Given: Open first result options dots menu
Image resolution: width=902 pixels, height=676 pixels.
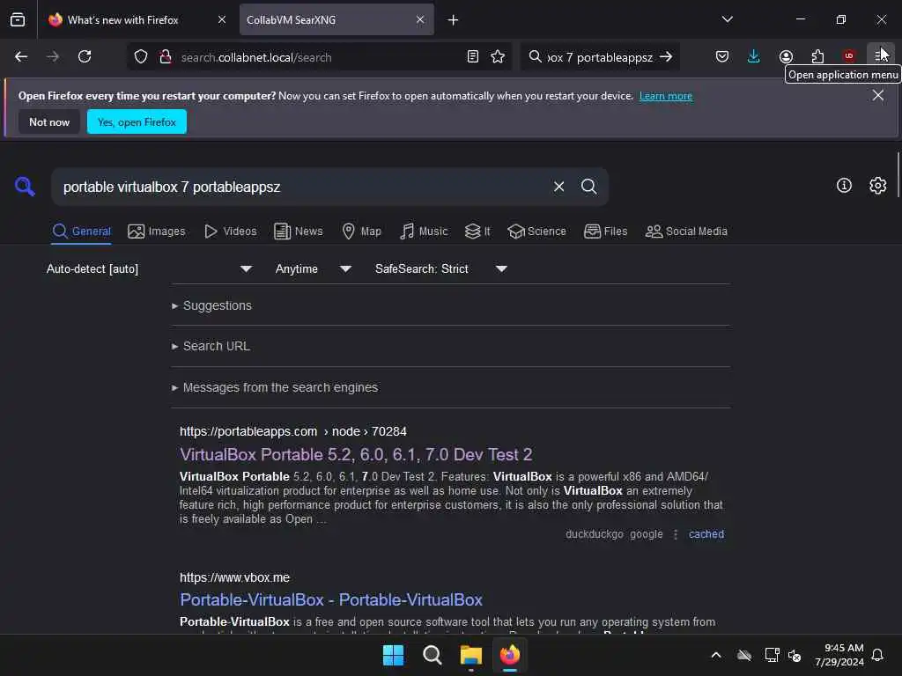Looking at the screenshot, I should pos(676,534).
